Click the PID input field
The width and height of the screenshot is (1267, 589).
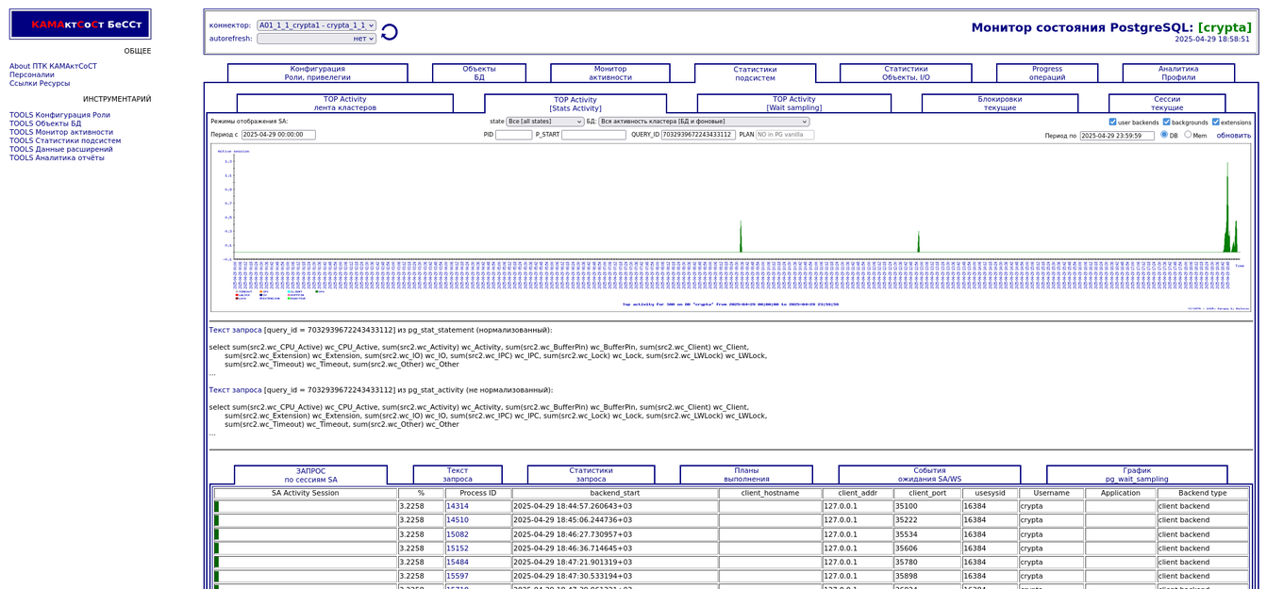513,135
